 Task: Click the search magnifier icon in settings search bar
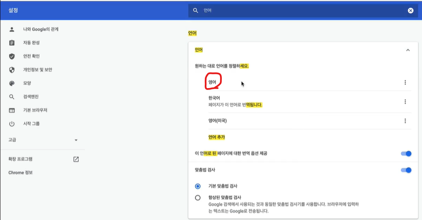tap(196, 11)
